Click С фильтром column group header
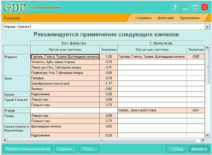The width and height of the screenshot is (212, 155). 161,43
